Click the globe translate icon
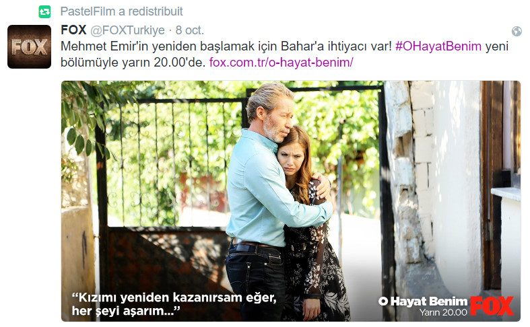Image resolution: width=530 pixels, height=327 pixels. click(x=517, y=31)
